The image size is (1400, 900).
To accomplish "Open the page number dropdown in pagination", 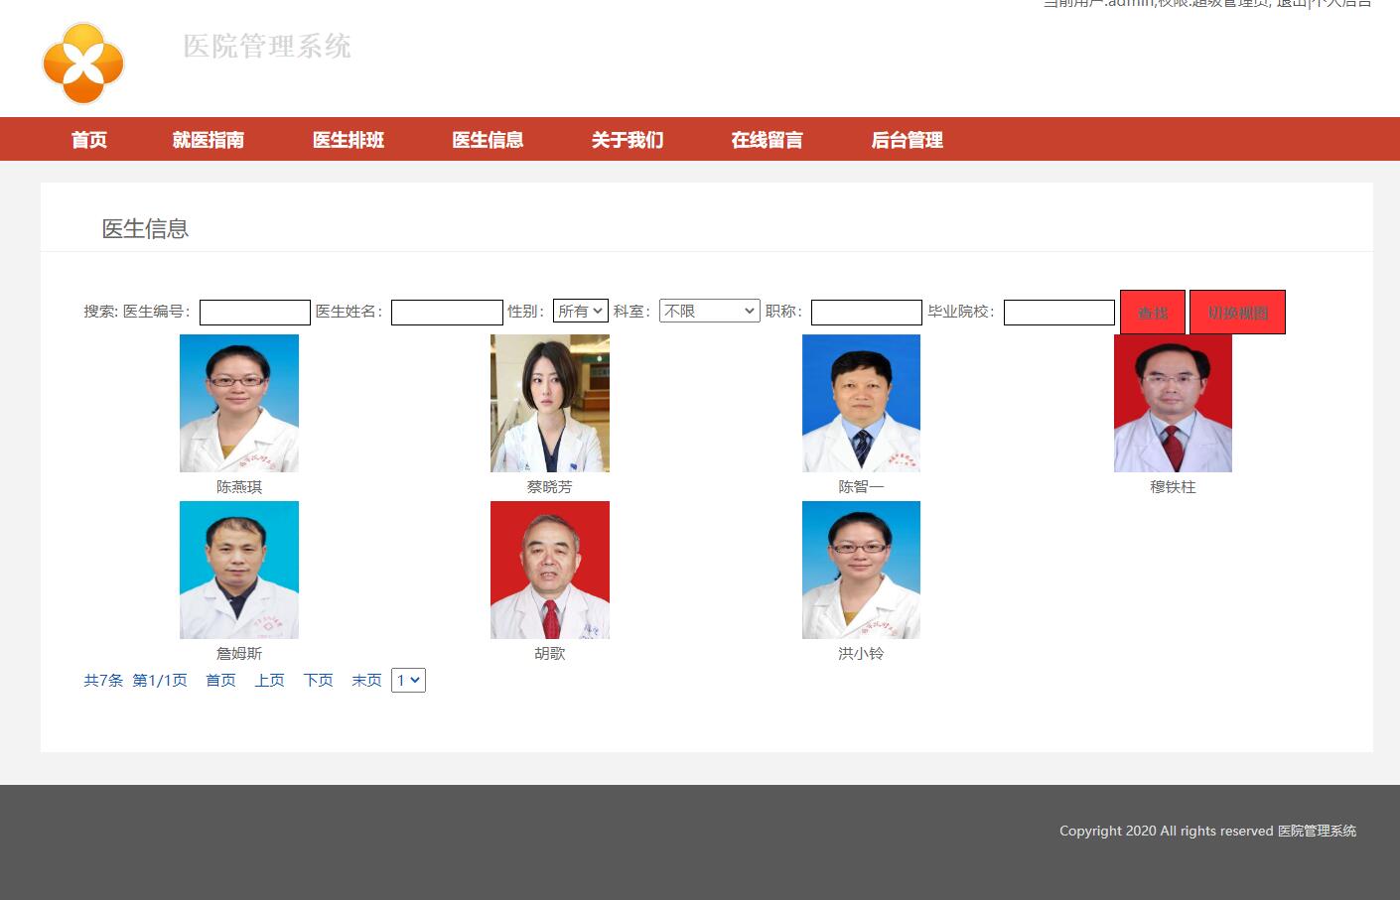I will 407,680.
